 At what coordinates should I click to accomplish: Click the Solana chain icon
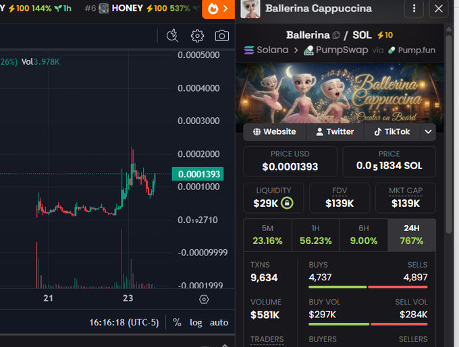pyautogui.click(x=249, y=51)
